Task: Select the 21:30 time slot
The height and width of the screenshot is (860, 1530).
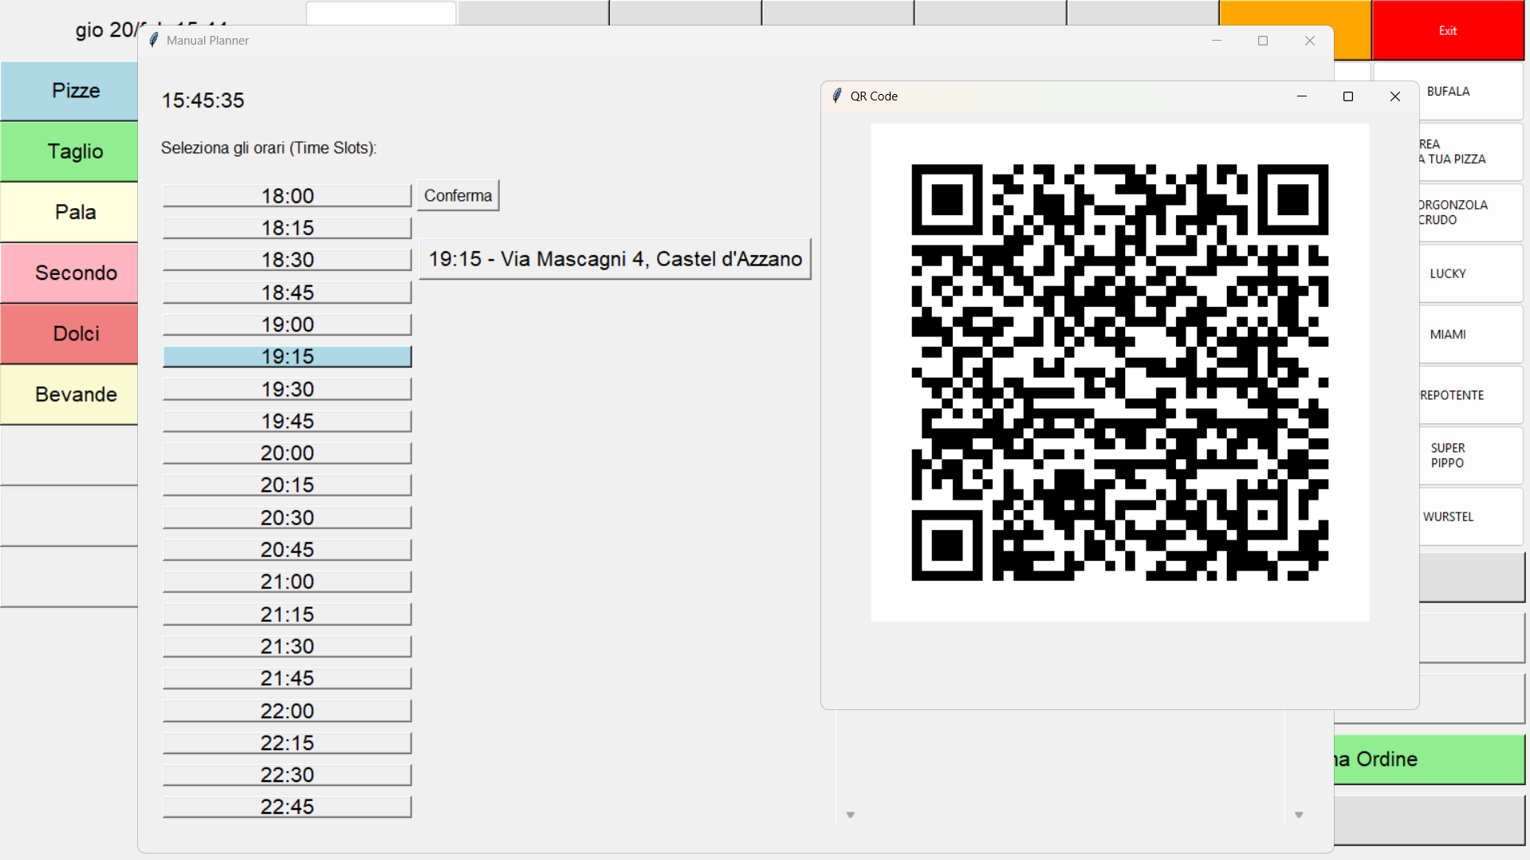Action: coord(287,646)
